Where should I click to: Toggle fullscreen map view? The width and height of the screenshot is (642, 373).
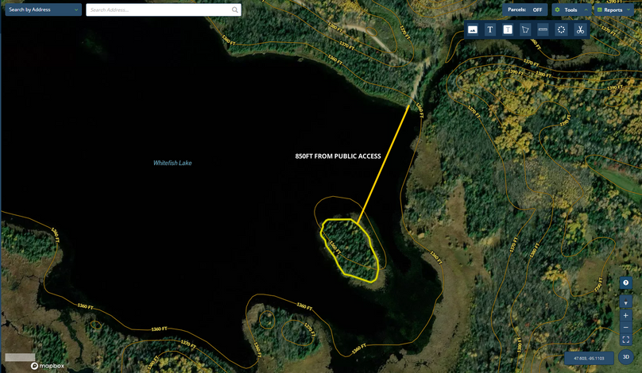point(626,340)
